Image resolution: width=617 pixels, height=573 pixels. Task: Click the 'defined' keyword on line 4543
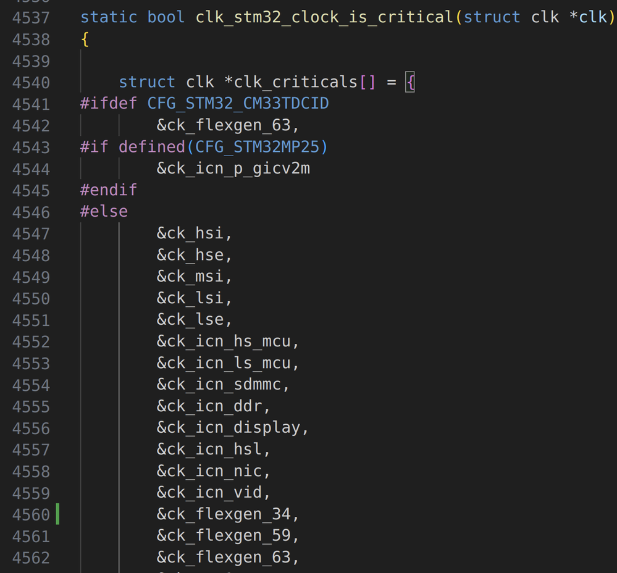151,147
